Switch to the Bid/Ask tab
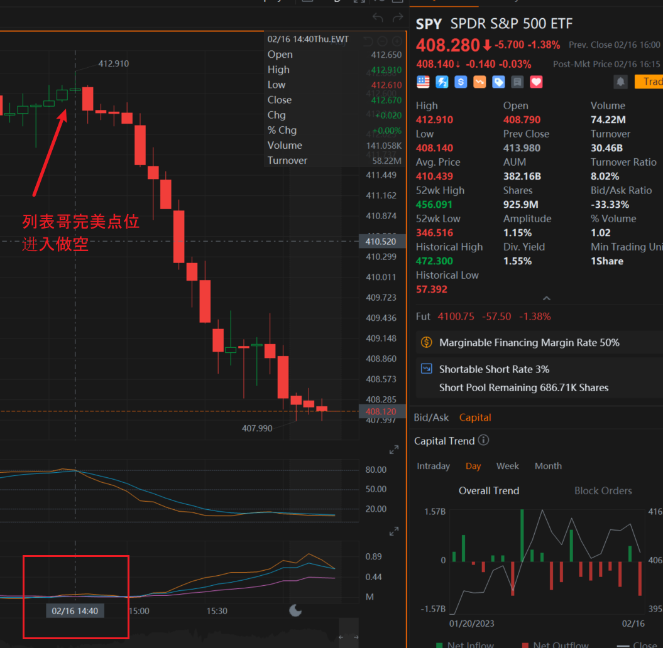Screen dimensions: 663x648 coord(431,418)
